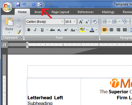Click inside 'Letterhead Left' text
132x105 pixels.
coord(45,98)
